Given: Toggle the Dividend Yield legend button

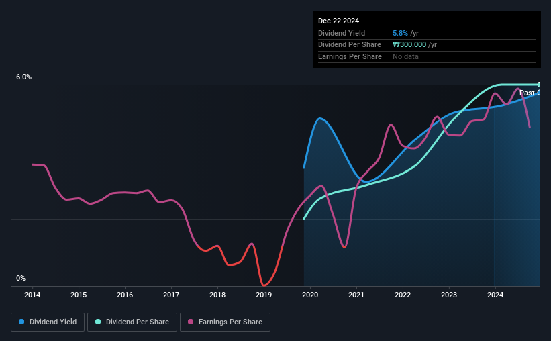Looking at the screenshot, I should 48,322.
